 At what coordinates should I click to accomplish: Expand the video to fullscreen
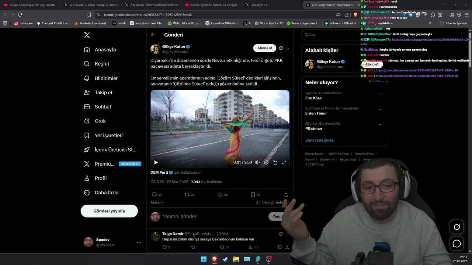pyautogui.click(x=284, y=162)
